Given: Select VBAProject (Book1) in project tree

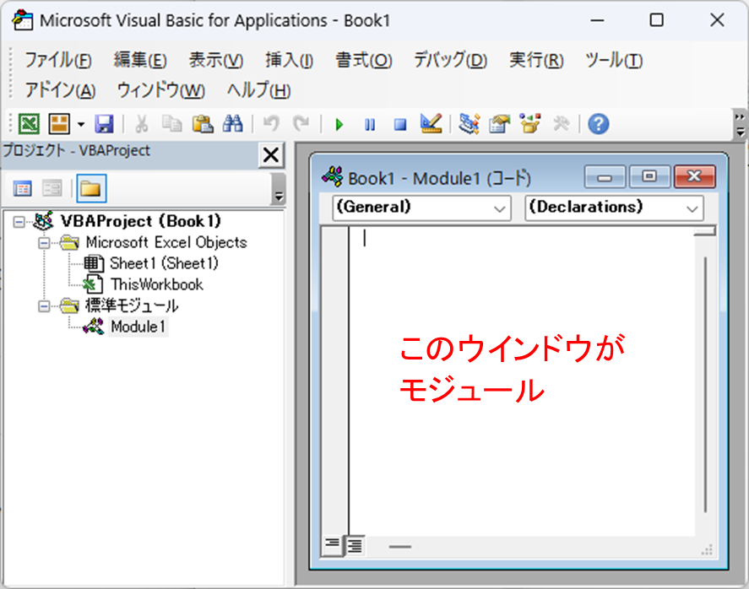Looking at the screenshot, I should tap(140, 221).
